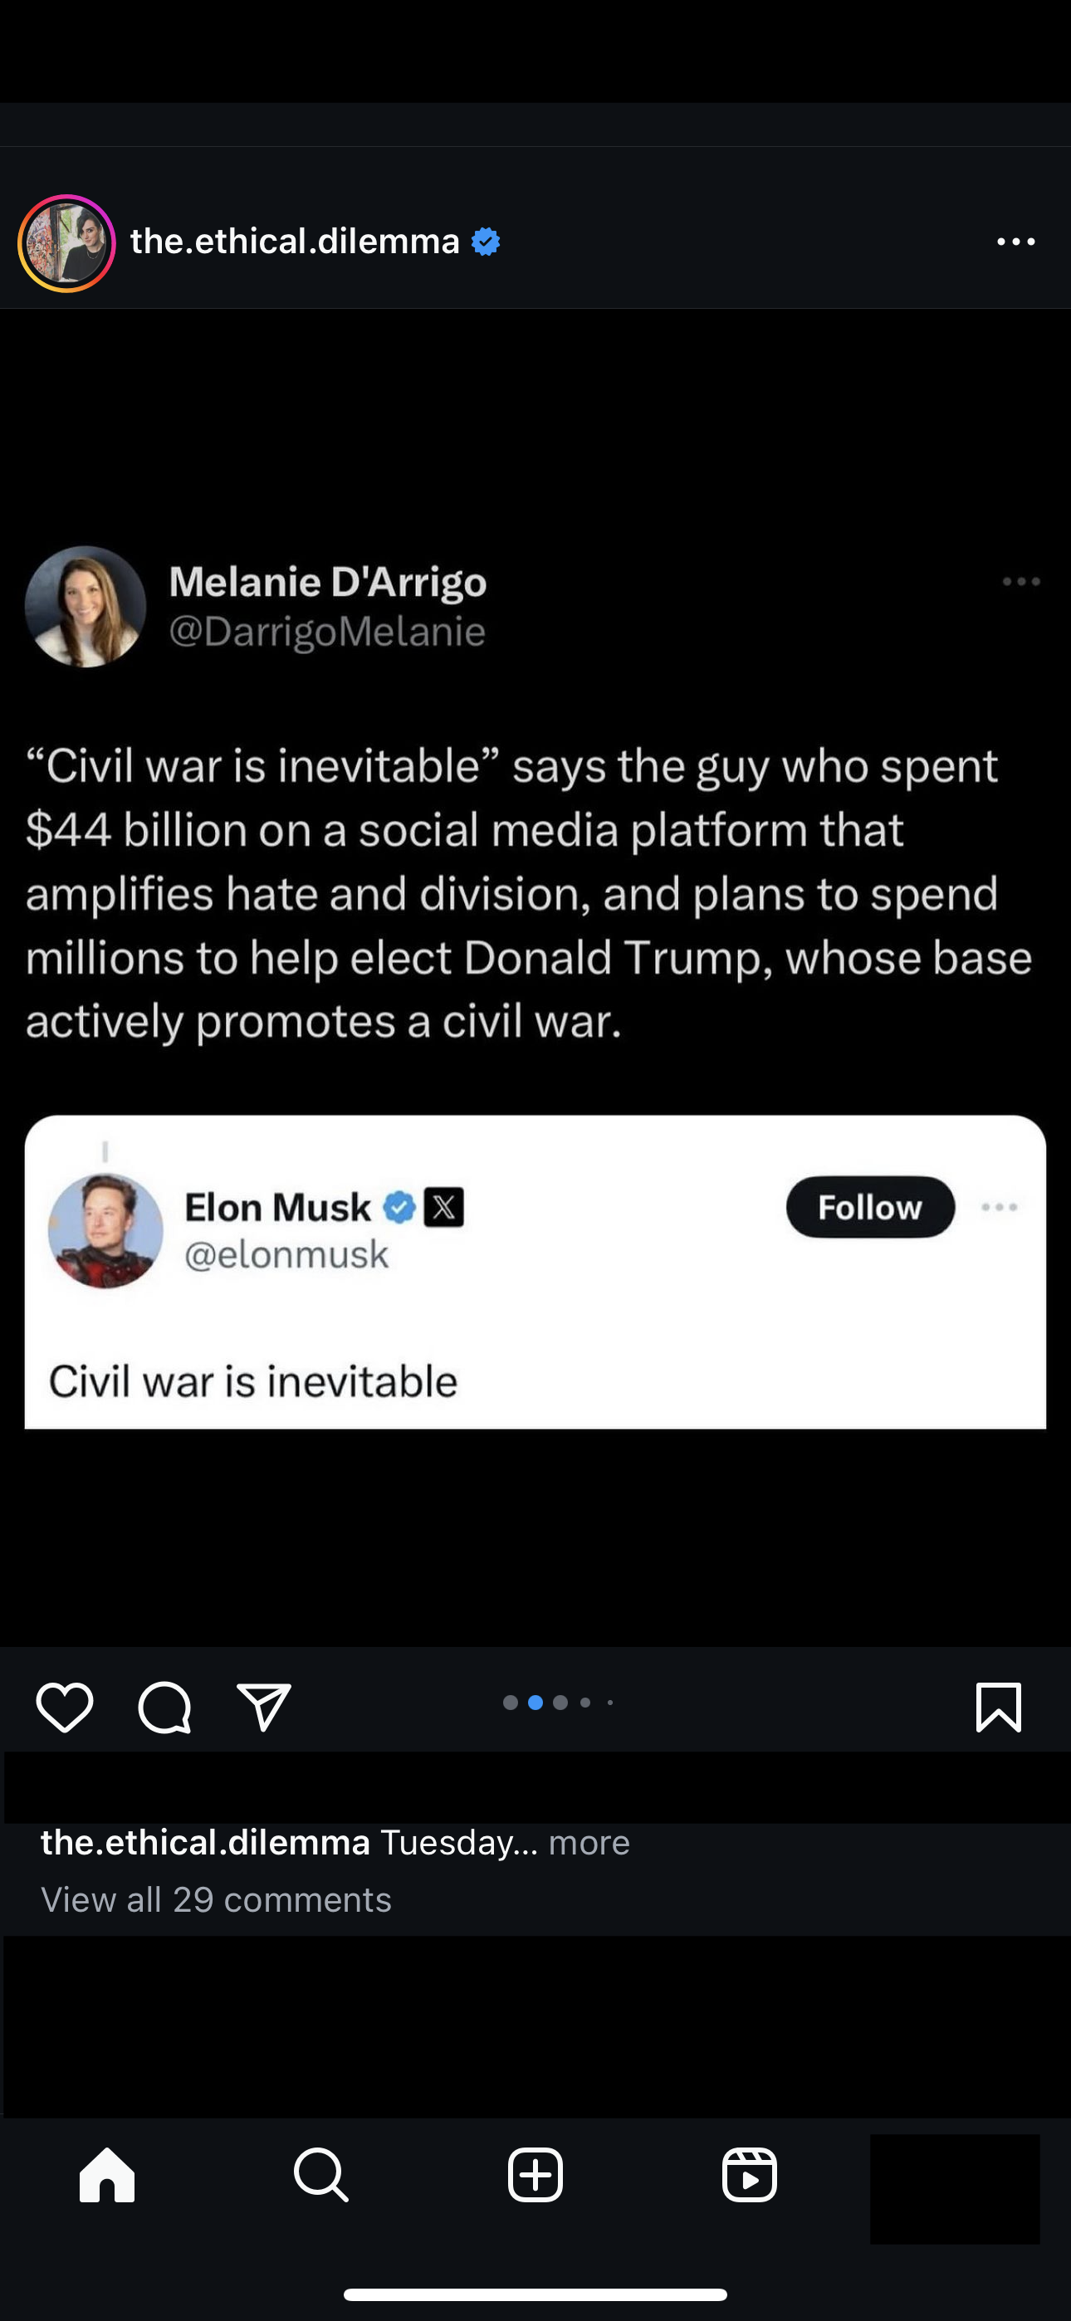View all 29 comments
Image resolution: width=1071 pixels, height=2321 pixels.
(x=217, y=1899)
